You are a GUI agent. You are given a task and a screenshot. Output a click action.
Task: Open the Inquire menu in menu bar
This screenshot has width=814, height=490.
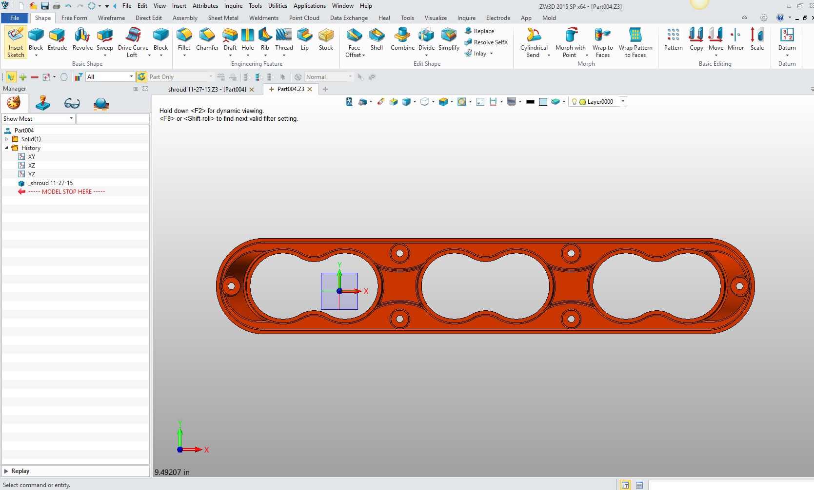click(x=233, y=6)
